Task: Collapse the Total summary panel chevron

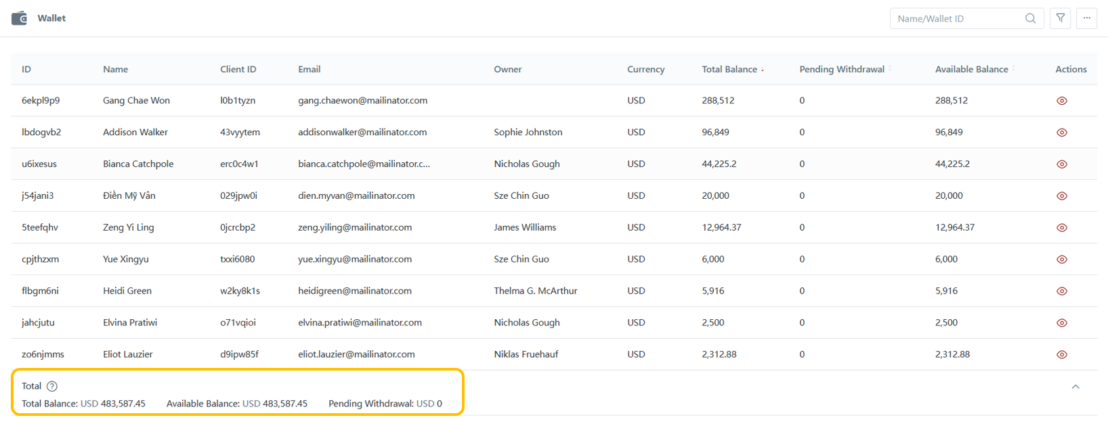Action: pos(1075,387)
